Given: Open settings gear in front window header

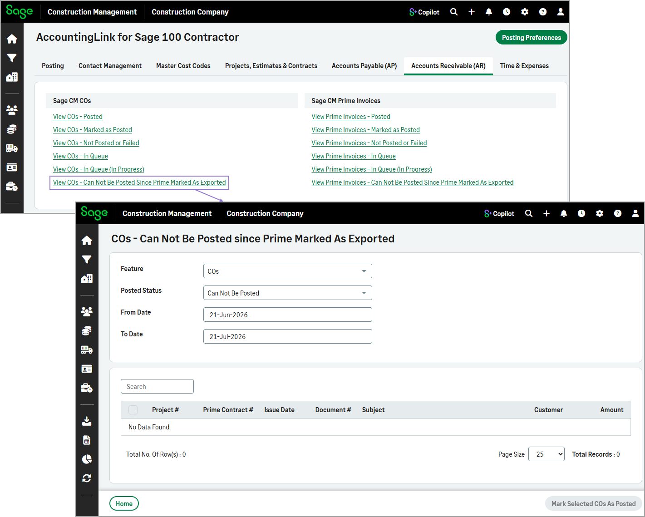Looking at the screenshot, I should [600, 213].
